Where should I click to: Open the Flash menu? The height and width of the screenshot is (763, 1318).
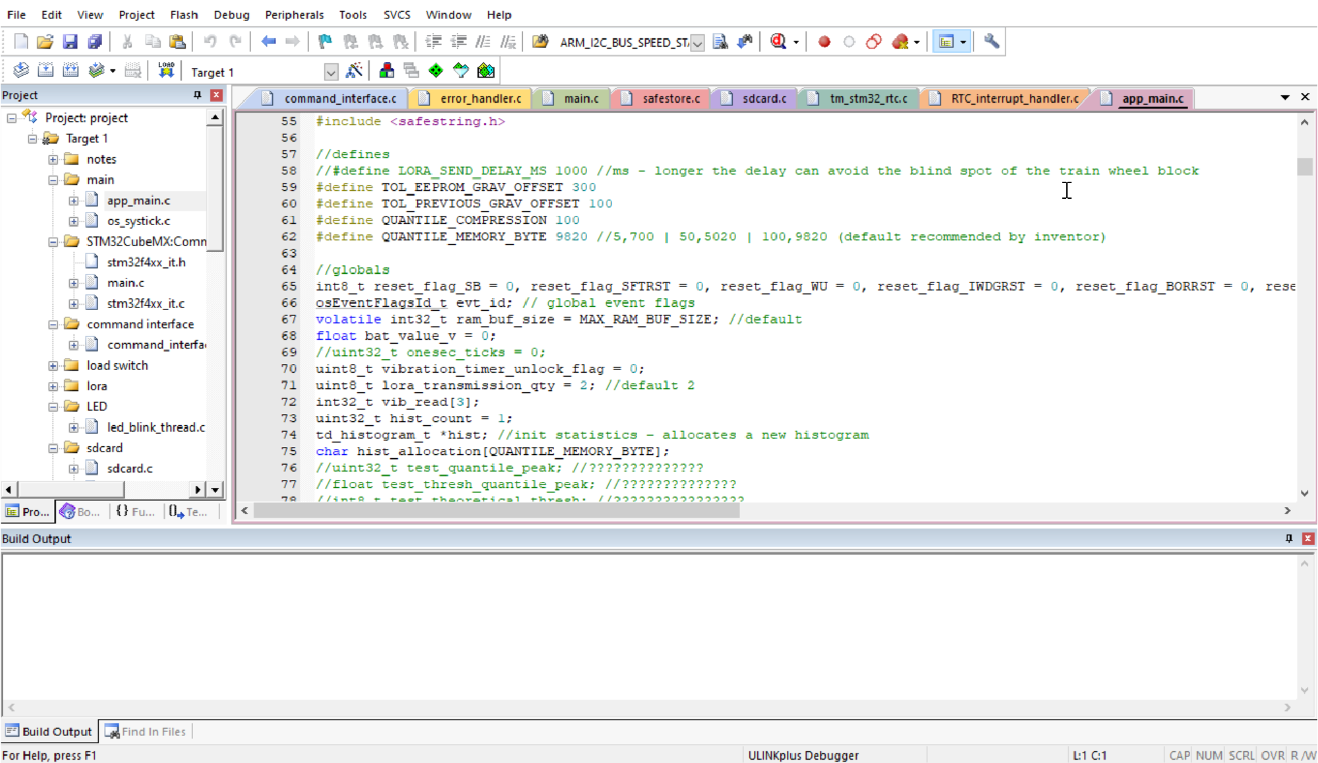pyautogui.click(x=183, y=14)
